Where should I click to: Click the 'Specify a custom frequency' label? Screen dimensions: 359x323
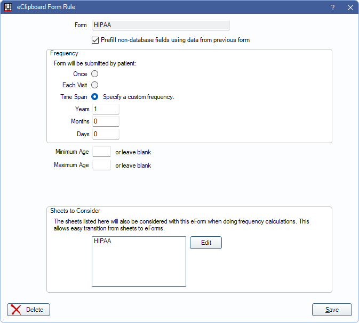coord(139,97)
